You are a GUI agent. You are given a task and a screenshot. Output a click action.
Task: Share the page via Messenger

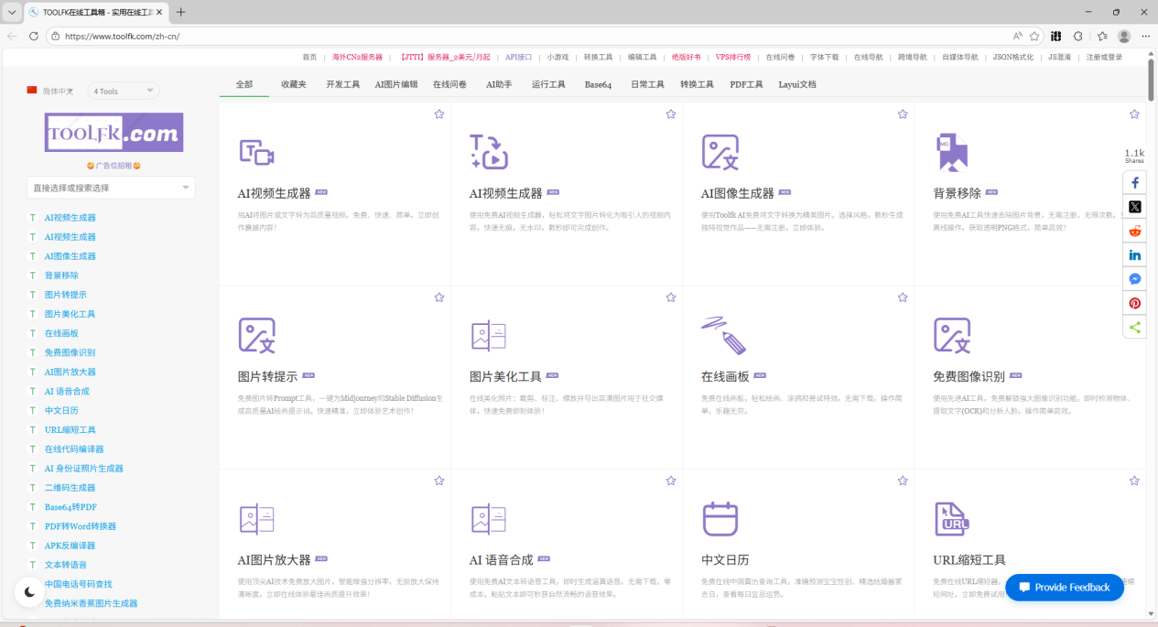coord(1135,279)
